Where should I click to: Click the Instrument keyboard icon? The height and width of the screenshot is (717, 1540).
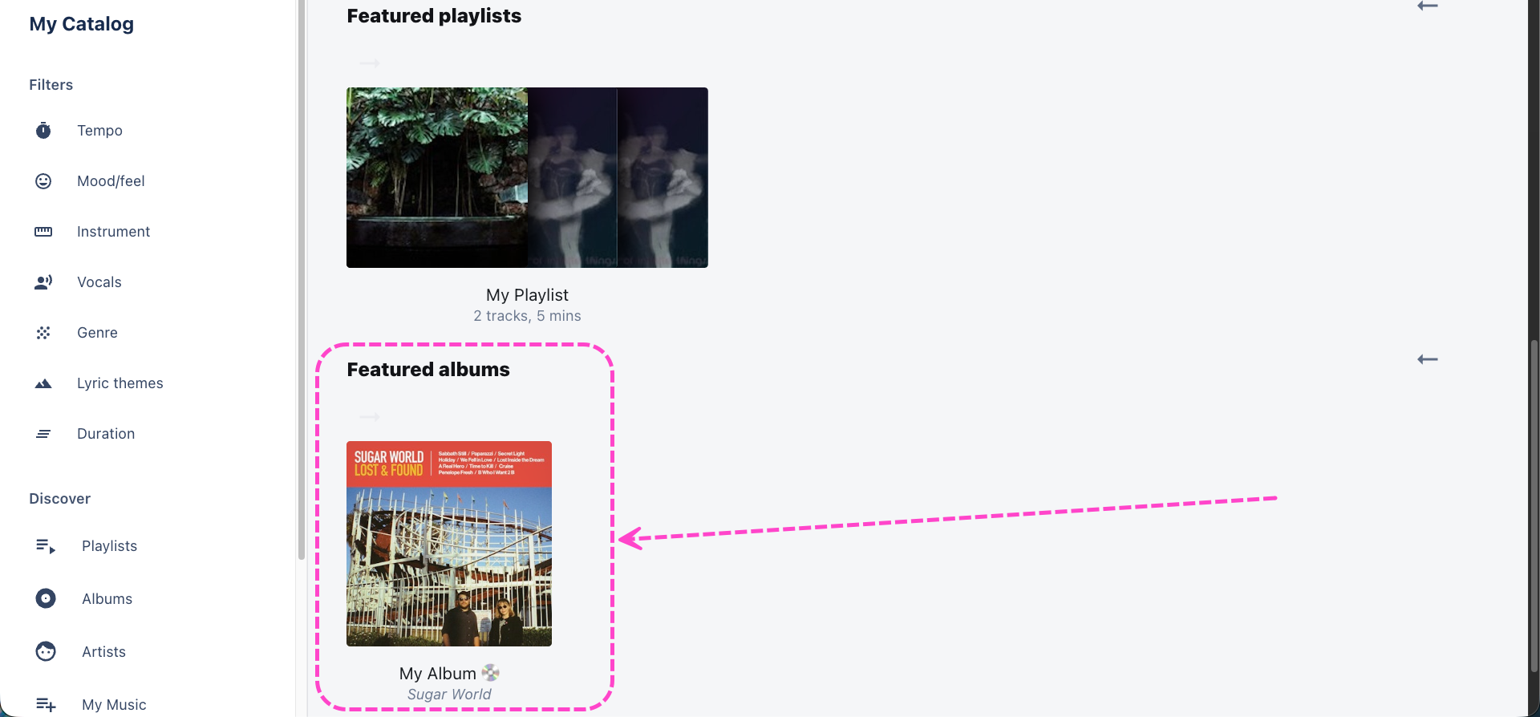pyautogui.click(x=43, y=232)
